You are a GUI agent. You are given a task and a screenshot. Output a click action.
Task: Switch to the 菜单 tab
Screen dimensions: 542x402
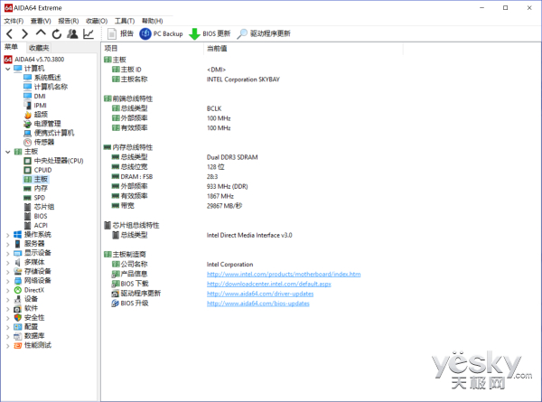(11, 47)
